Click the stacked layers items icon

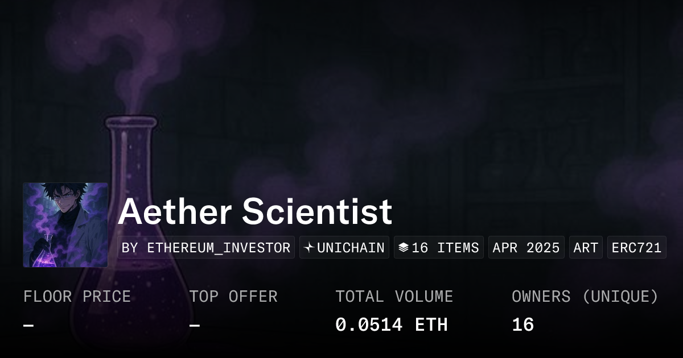coord(404,248)
